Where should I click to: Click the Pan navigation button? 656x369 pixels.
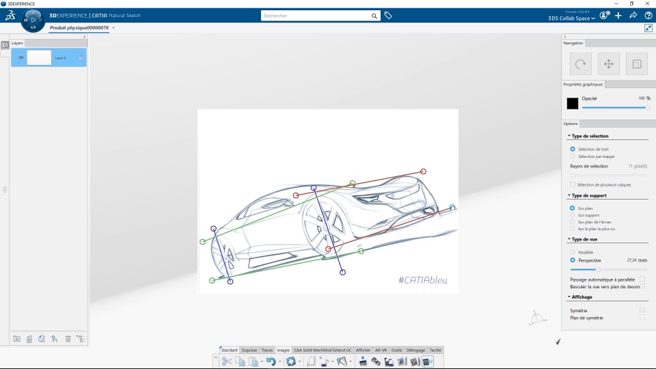609,64
